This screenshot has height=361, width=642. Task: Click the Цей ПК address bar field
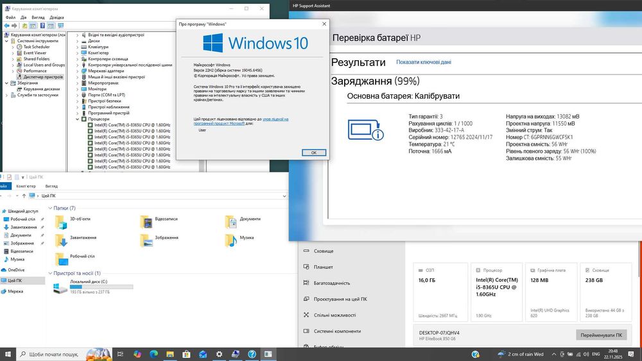click(158, 196)
